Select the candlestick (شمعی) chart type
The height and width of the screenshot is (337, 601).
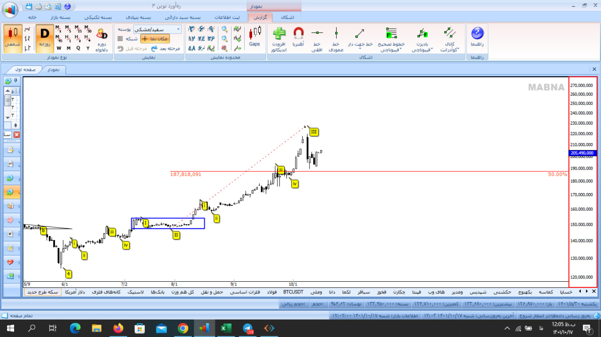coord(12,38)
